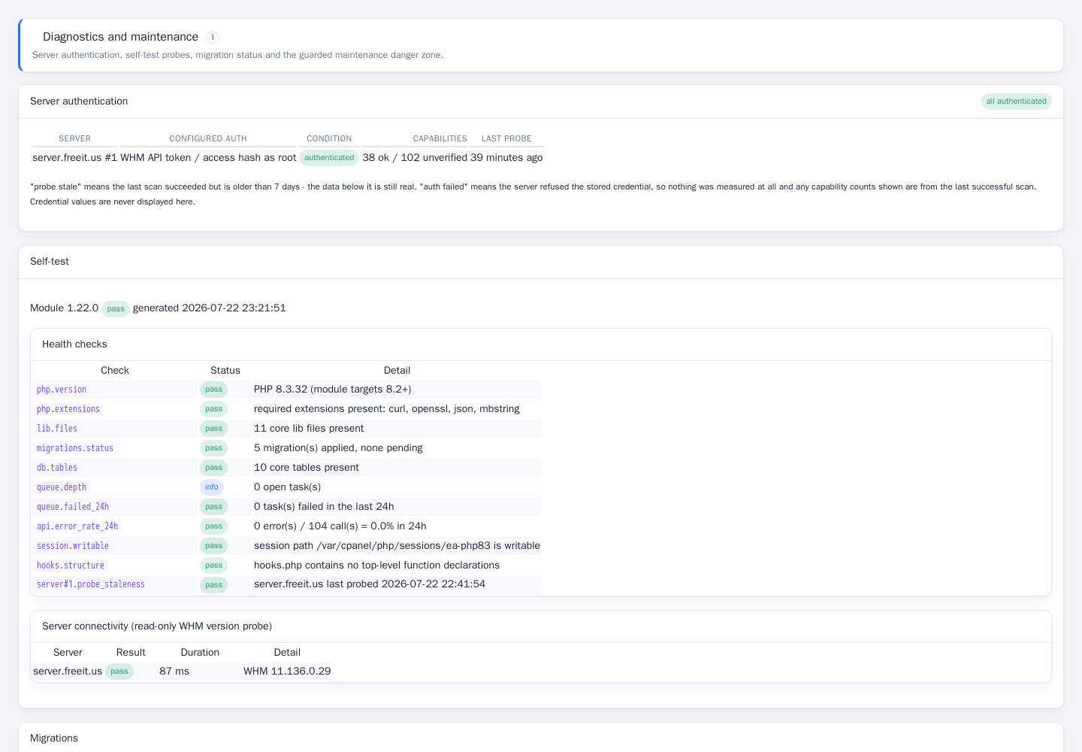This screenshot has width=1082, height=752.
Task: Click the server#1.probe_staleness check name
Action: tap(91, 584)
